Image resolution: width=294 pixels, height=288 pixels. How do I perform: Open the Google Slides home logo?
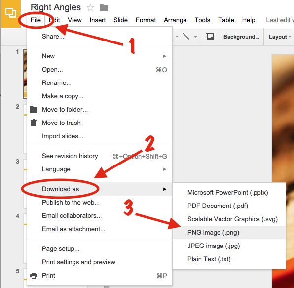[10, 13]
